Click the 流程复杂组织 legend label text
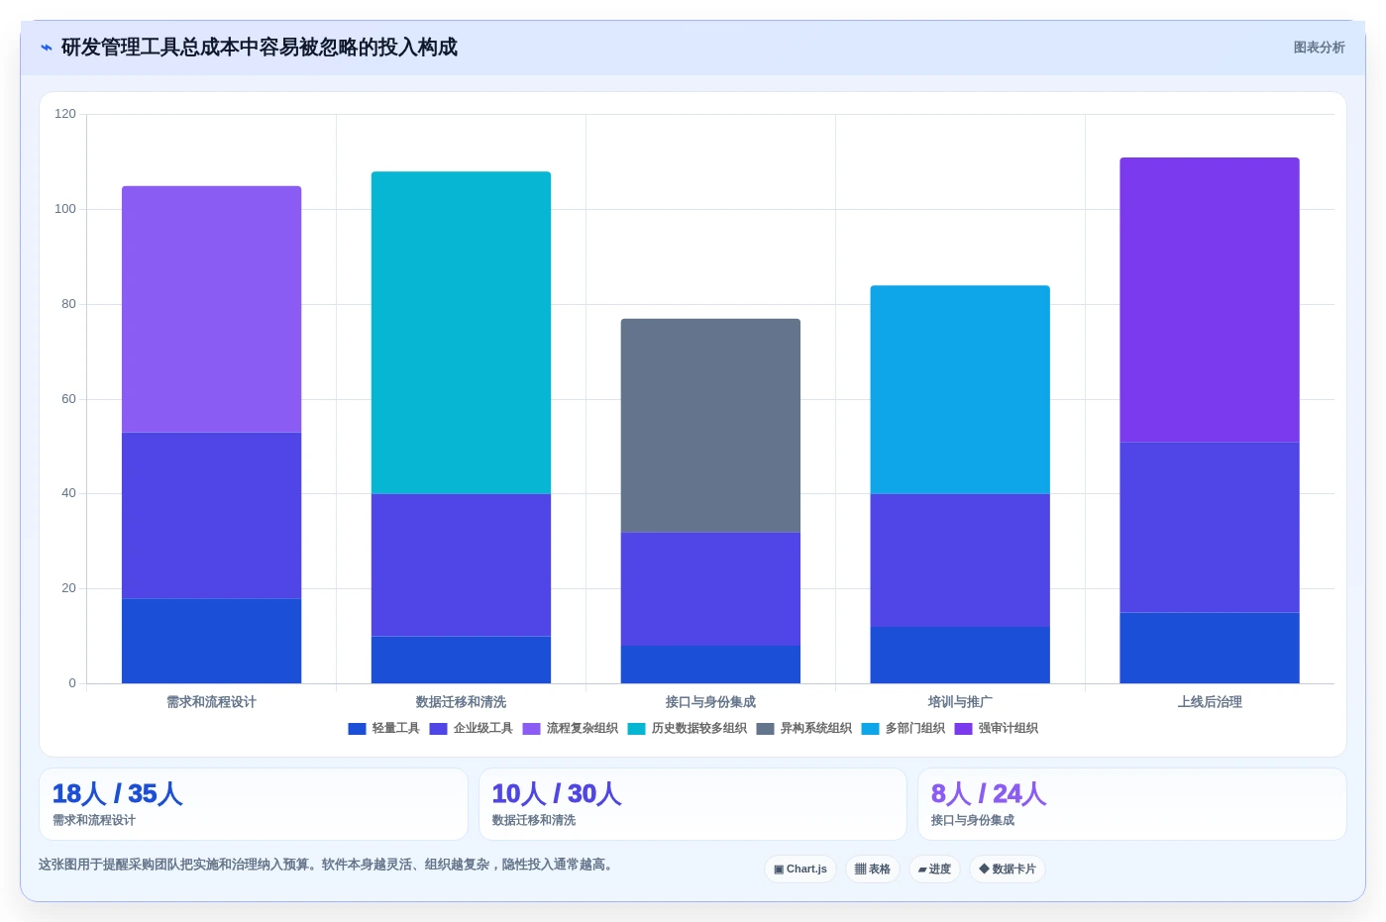The width and height of the screenshot is (1386, 922). pos(582,729)
